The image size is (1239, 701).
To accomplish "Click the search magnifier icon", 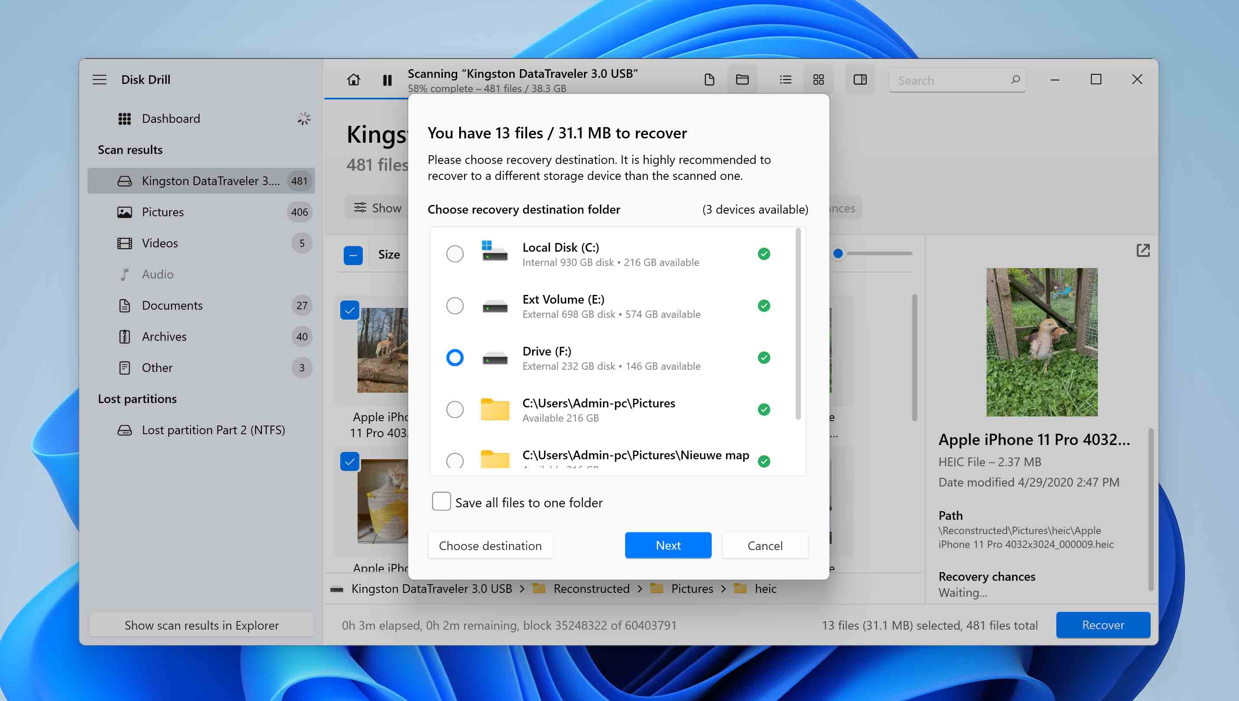I will pyautogui.click(x=1015, y=80).
